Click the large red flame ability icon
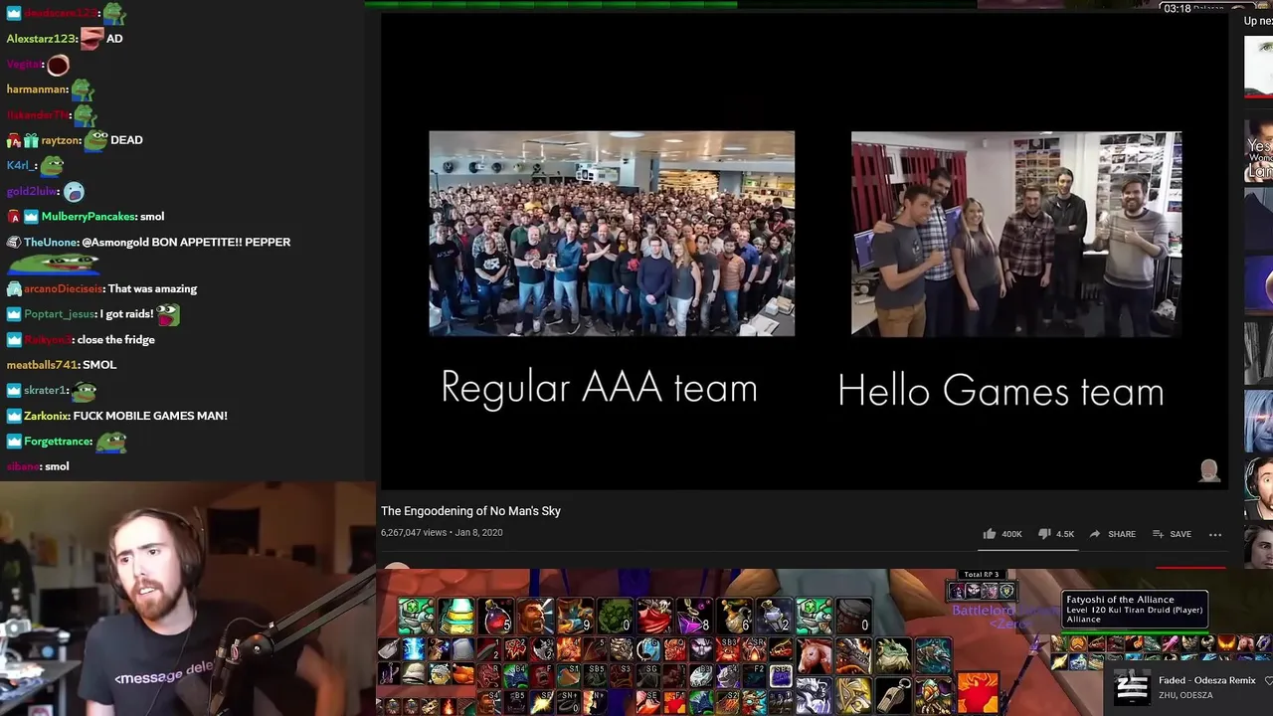 [x=978, y=692]
